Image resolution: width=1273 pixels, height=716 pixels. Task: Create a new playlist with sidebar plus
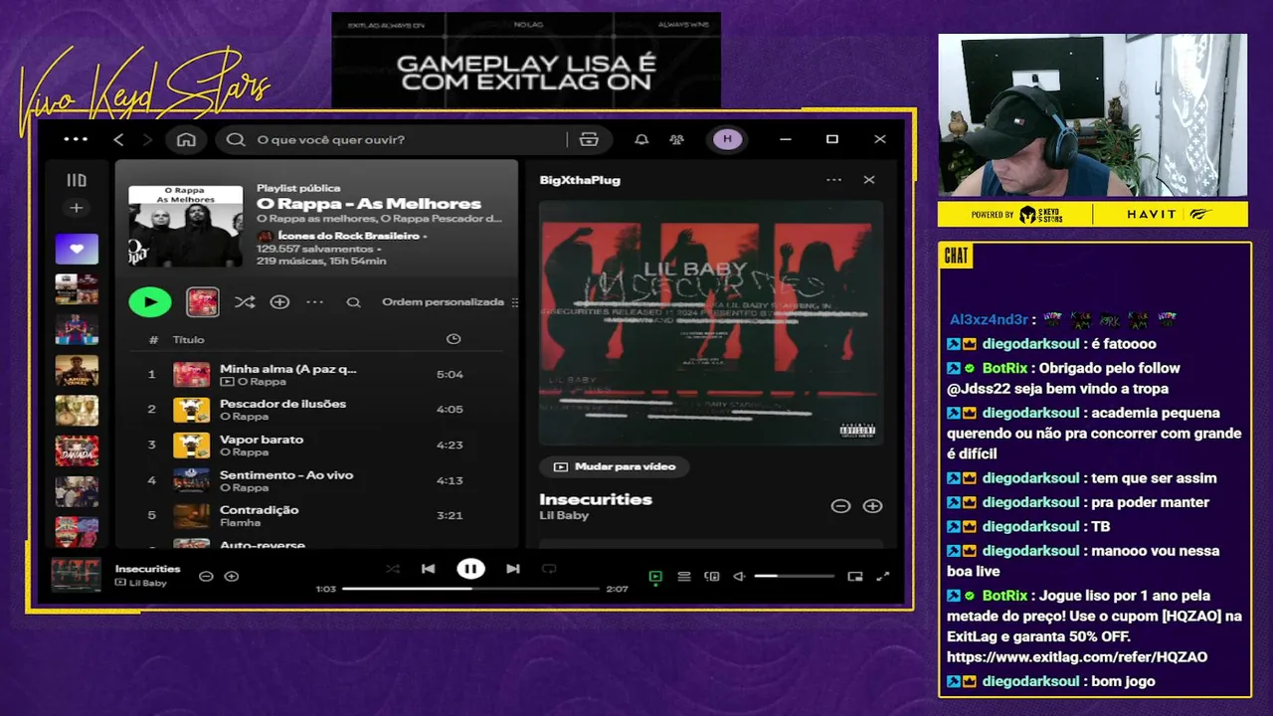[x=77, y=208]
